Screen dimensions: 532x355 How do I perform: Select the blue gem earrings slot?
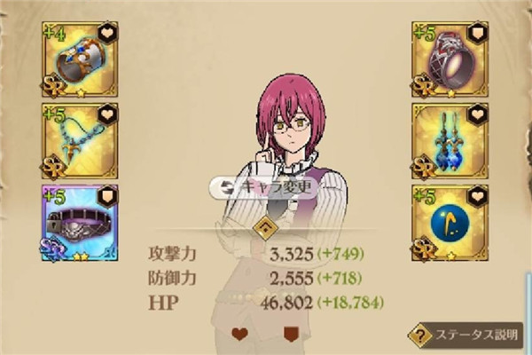tap(450, 141)
